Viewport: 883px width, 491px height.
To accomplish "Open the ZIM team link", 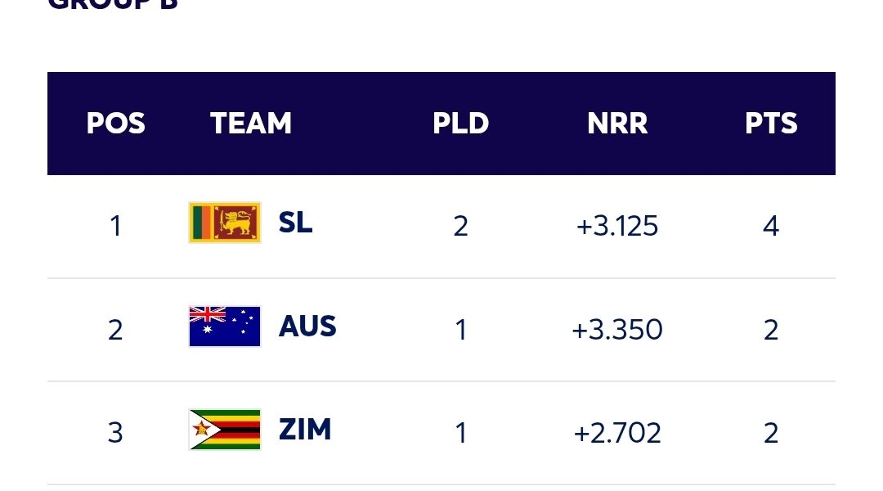I will click(x=305, y=430).
